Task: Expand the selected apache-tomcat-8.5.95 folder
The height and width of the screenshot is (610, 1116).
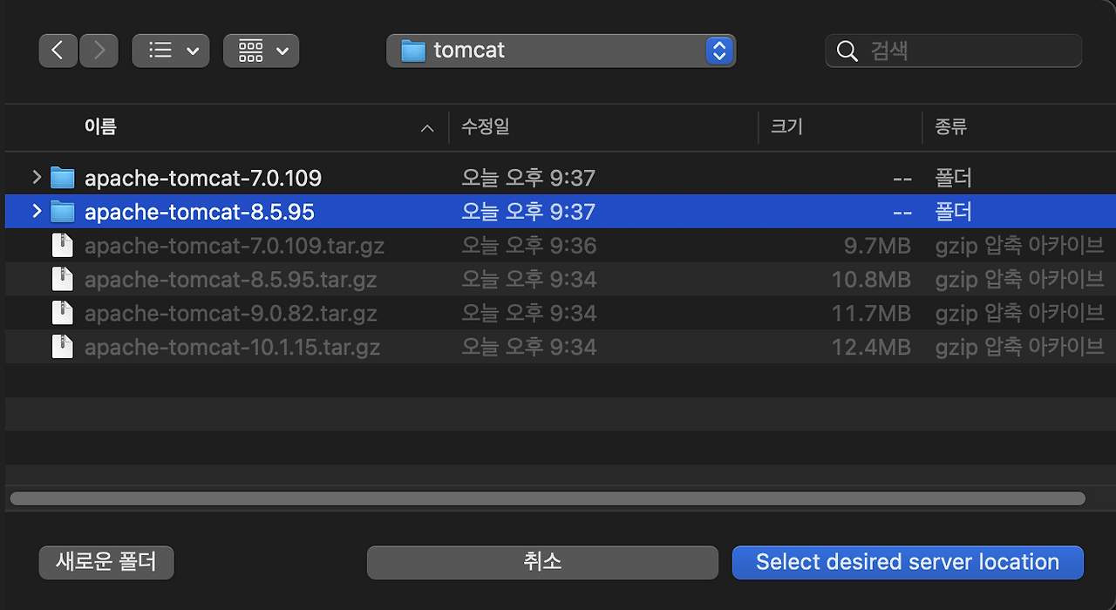Action: pyautogui.click(x=36, y=211)
